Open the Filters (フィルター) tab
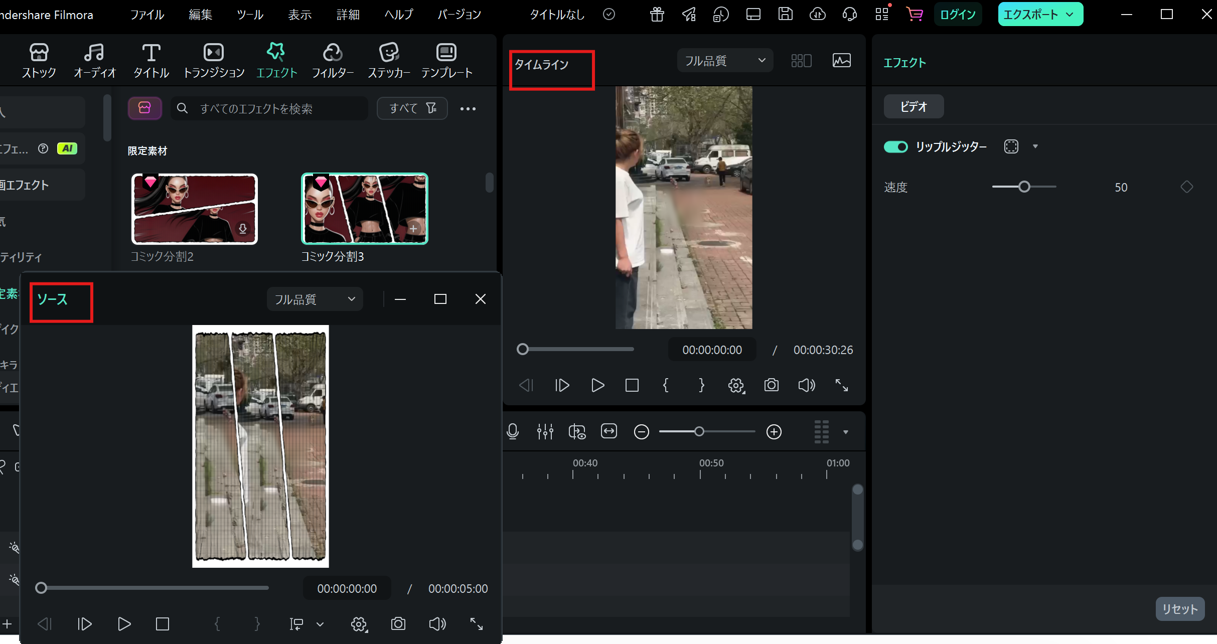1217x644 pixels. [x=333, y=61]
